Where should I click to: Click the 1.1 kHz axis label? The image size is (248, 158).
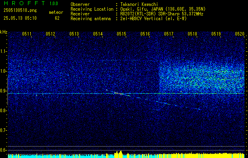coord(3,51)
